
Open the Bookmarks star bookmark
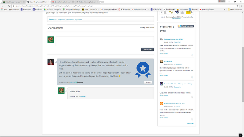click(14, 10)
